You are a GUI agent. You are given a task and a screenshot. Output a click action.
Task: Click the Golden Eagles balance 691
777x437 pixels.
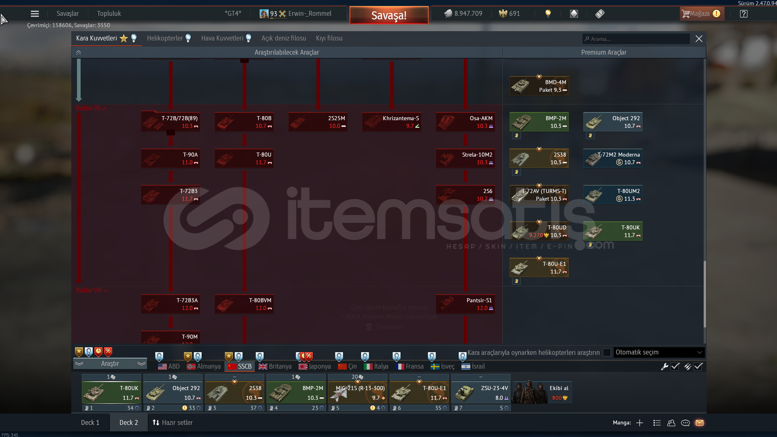(509, 13)
